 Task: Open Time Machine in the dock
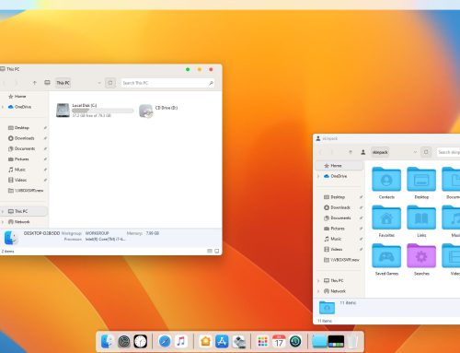tap(295, 341)
